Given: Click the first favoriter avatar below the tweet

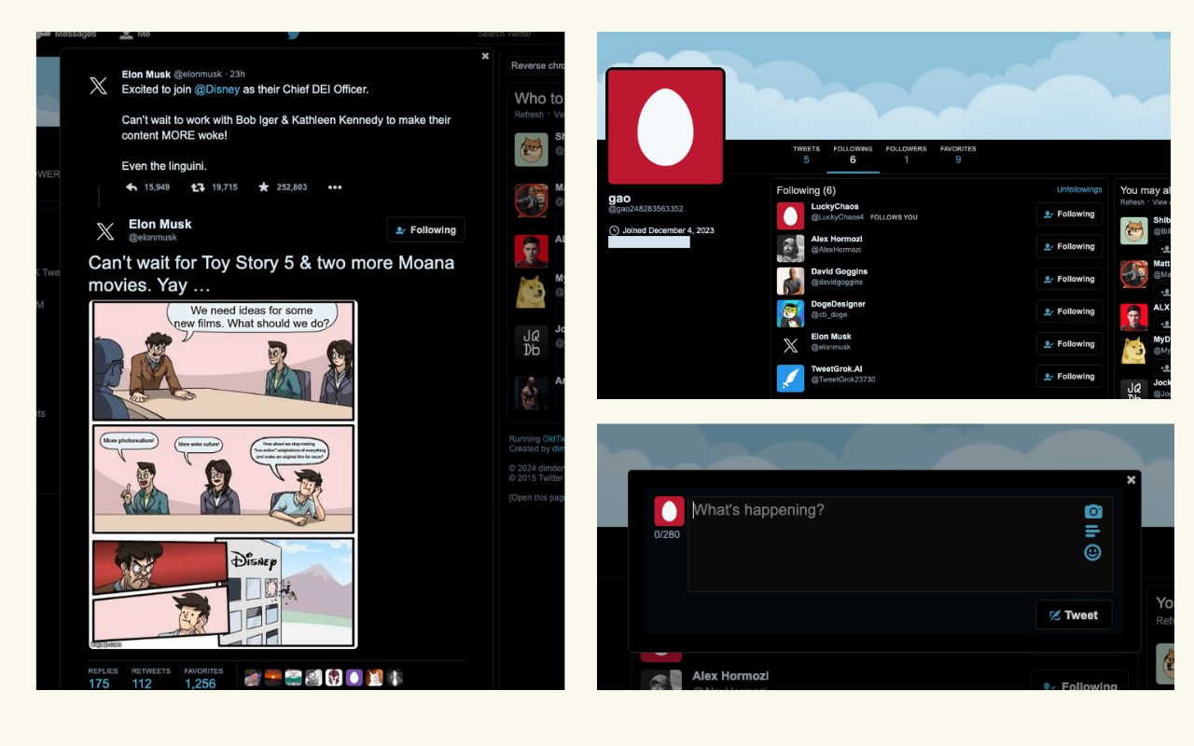Looking at the screenshot, I should (252, 678).
